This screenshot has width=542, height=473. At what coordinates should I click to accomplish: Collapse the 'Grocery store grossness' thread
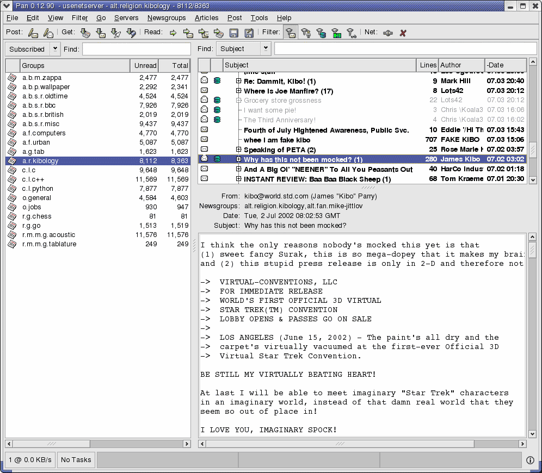(x=238, y=100)
